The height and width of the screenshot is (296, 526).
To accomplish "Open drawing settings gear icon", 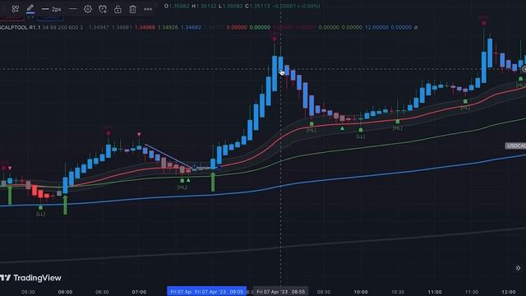I will pyautogui.click(x=88, y=9).
